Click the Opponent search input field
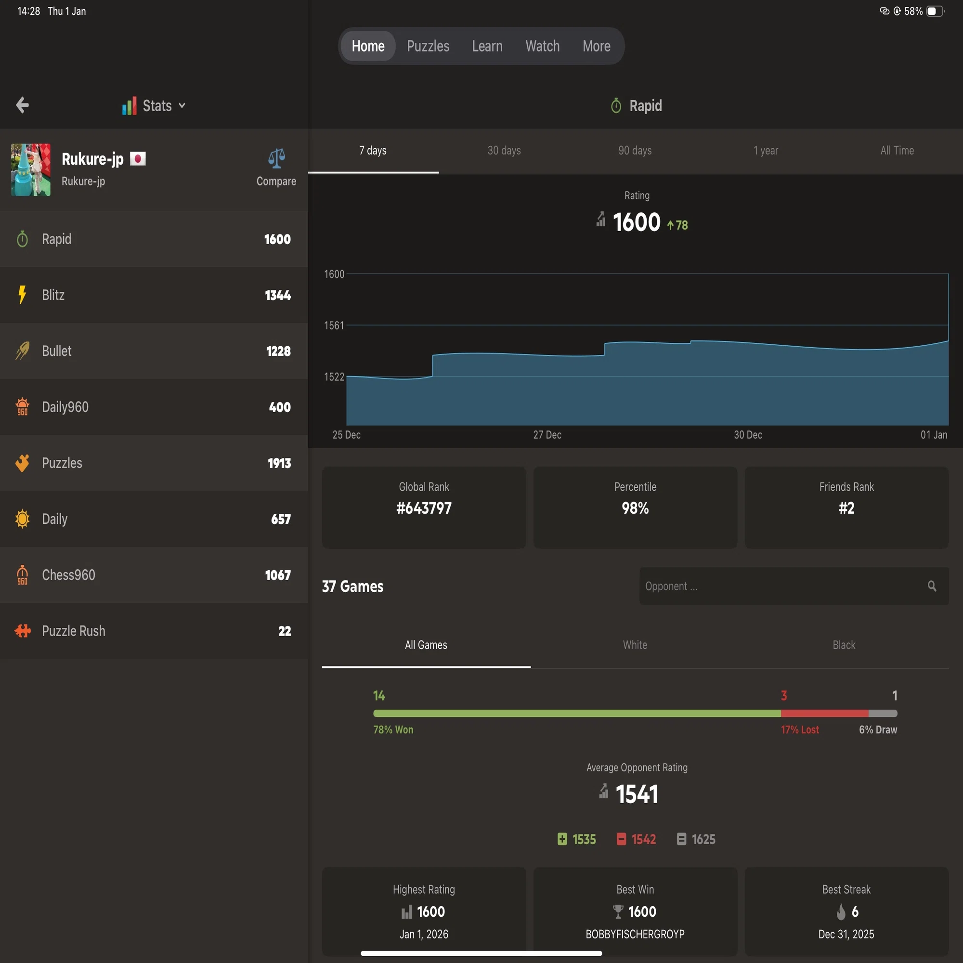 pos(794,586)
